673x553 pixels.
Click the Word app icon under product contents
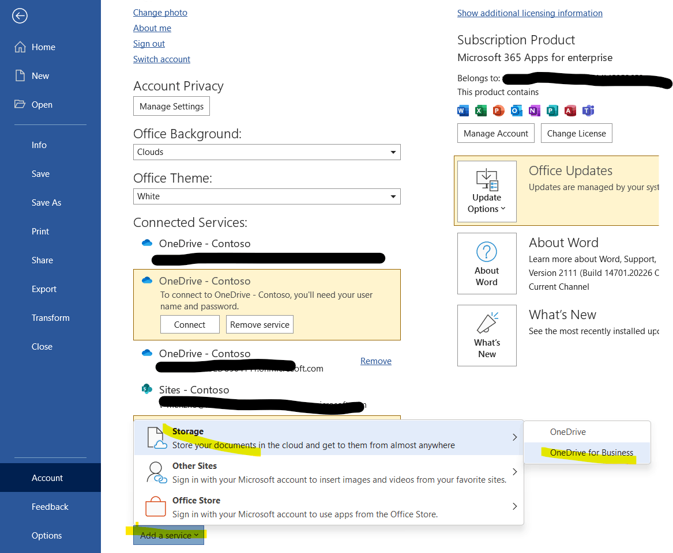[x=463, y=111]
